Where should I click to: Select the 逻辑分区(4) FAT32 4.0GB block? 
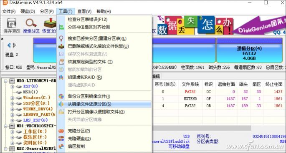coord(249,50)
